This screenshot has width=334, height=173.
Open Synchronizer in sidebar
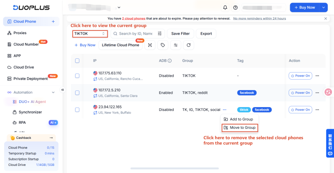click(30, 112)
